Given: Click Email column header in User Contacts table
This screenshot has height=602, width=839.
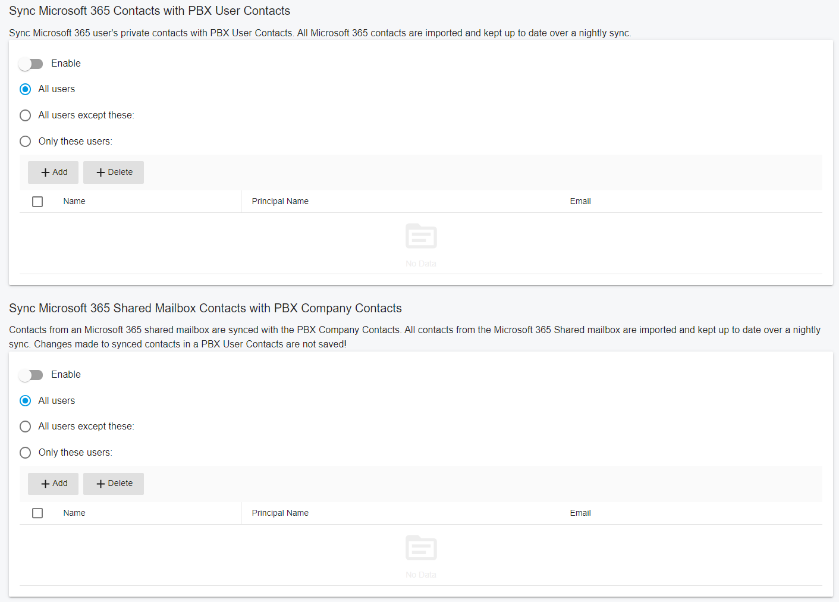Looking at the screenshot, I should coord(580,202).
